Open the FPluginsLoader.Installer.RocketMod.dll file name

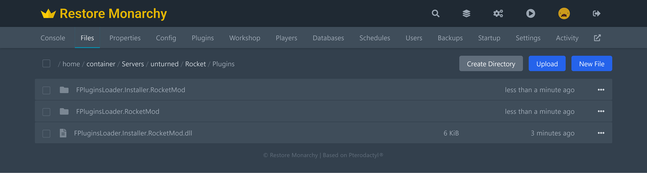[133, 133]
